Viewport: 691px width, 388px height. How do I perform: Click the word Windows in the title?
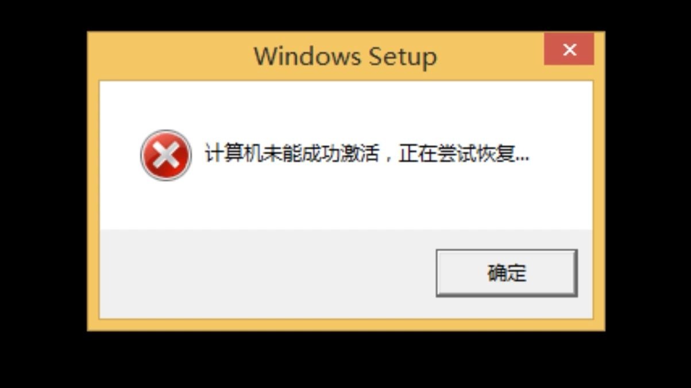coord(307,56)
